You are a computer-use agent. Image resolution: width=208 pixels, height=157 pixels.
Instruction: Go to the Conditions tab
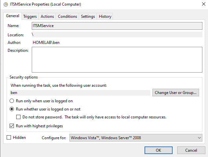pos(67,16)
